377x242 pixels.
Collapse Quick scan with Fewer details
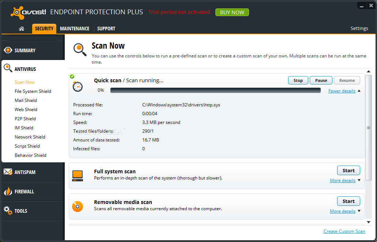tap(342, 91)
